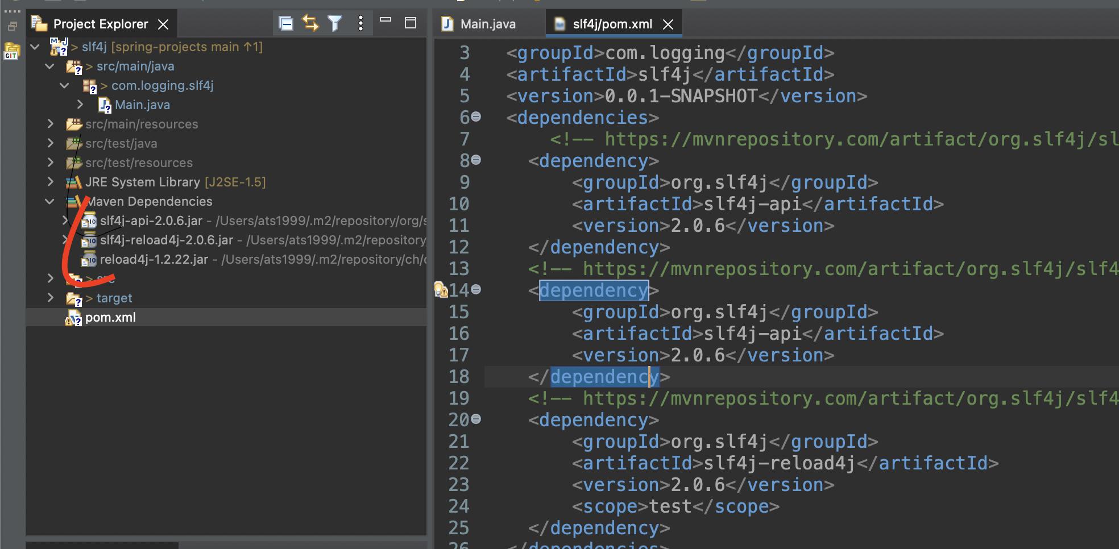Open Project Explorer view menu (three dots)
The width and height of the screenshot is (1119, 549).
point(360,23)
